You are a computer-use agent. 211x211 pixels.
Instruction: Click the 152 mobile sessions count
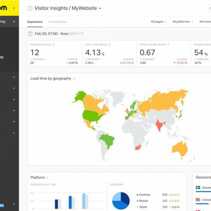pyautogui.click(x=165, y=201)
